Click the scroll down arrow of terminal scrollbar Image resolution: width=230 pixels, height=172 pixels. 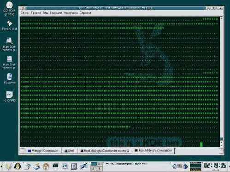click(221, 145)
